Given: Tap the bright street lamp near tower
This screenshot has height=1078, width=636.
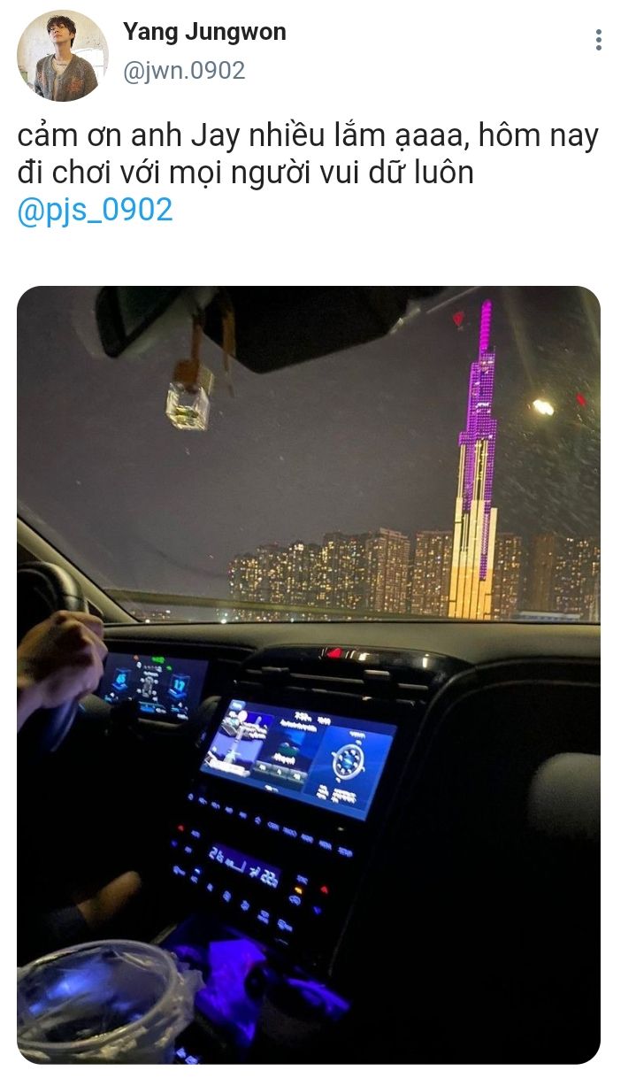Looking at the screenshot, I should pos(542,407).
